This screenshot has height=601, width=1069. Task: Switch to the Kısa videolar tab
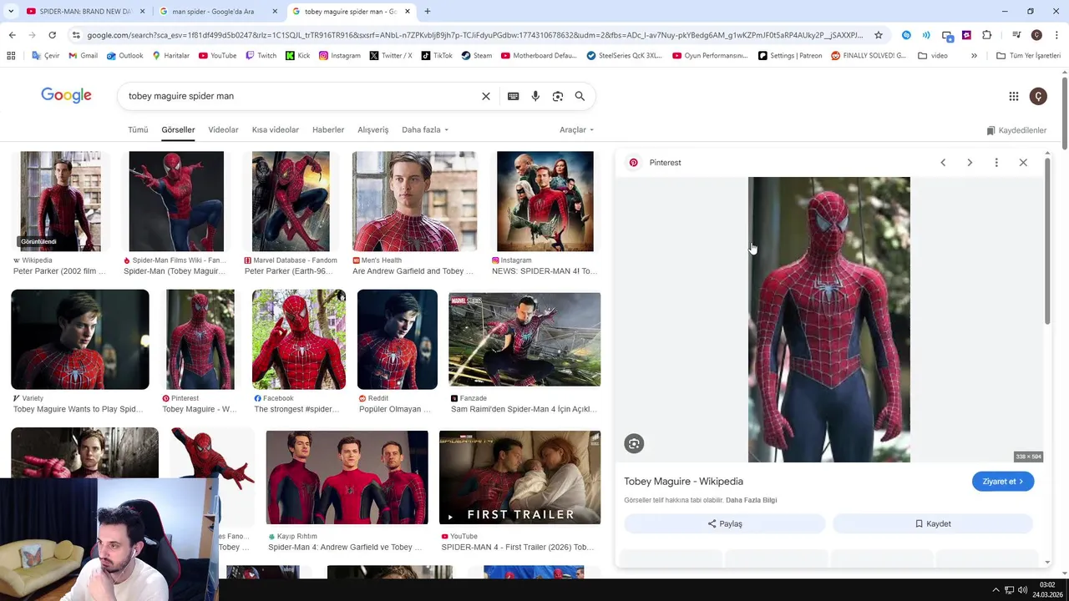click(x=275, y=130)
